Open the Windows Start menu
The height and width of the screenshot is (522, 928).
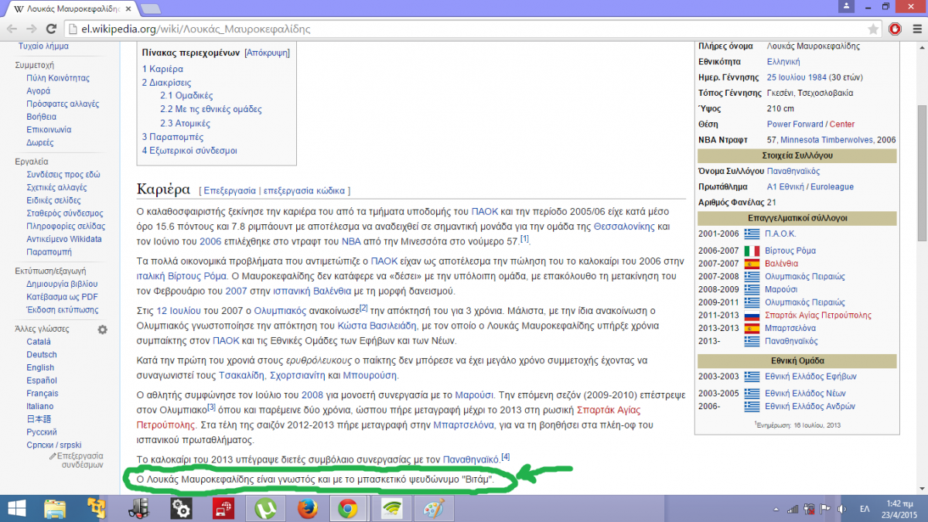pos(16,508)
